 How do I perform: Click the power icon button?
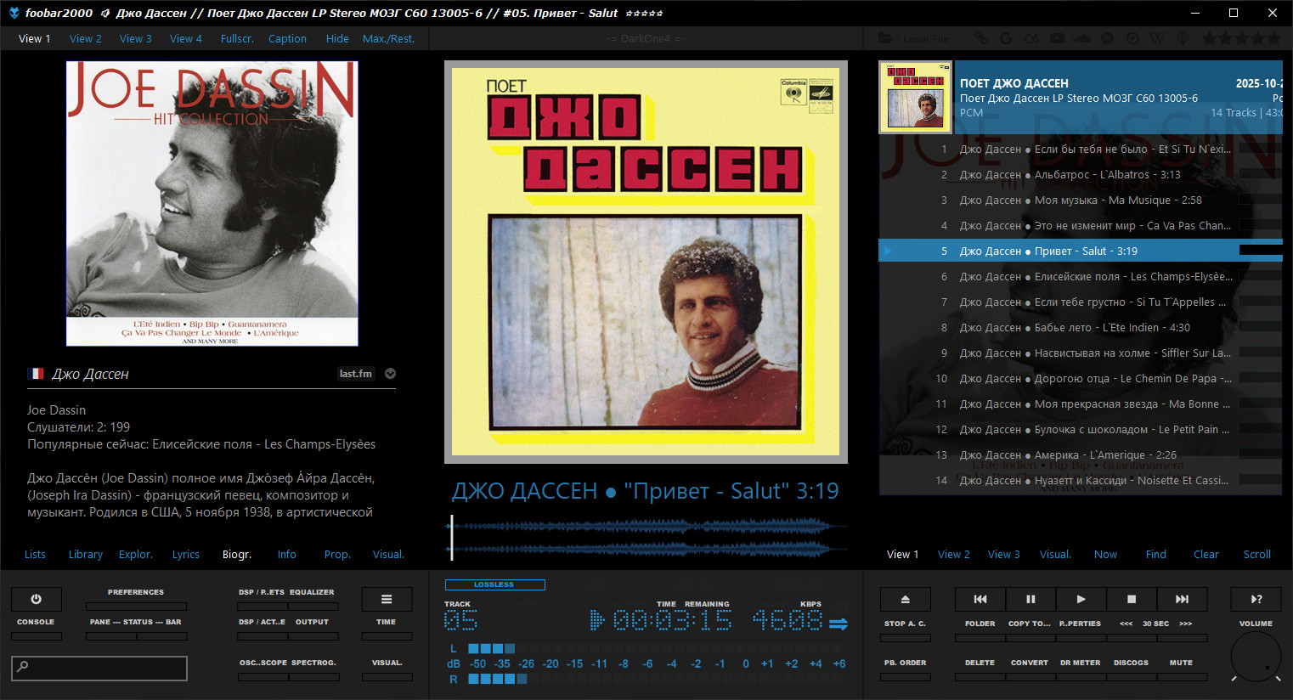point(36,599)
